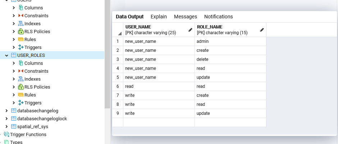Screen dimensions: 338x144
Task: Switch to the Explain tab
Action: pyautogui.click(x=159, y=17)
